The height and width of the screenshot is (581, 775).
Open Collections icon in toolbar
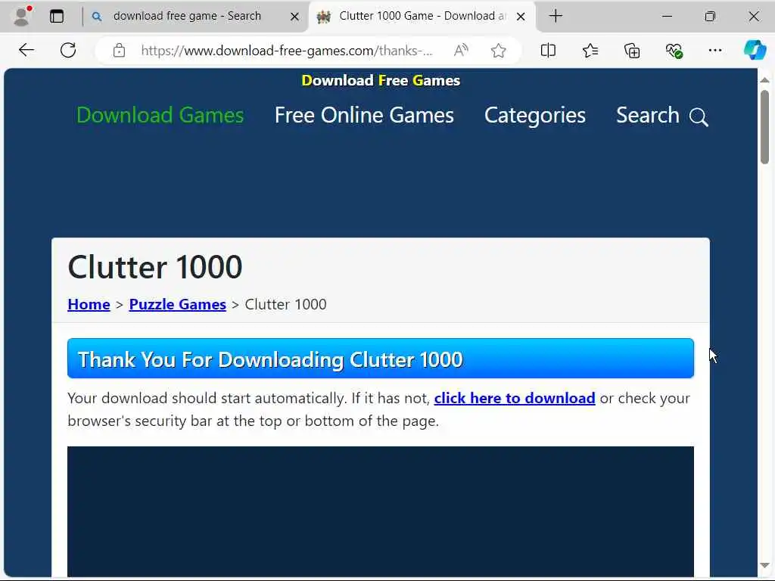coord(632,50)
